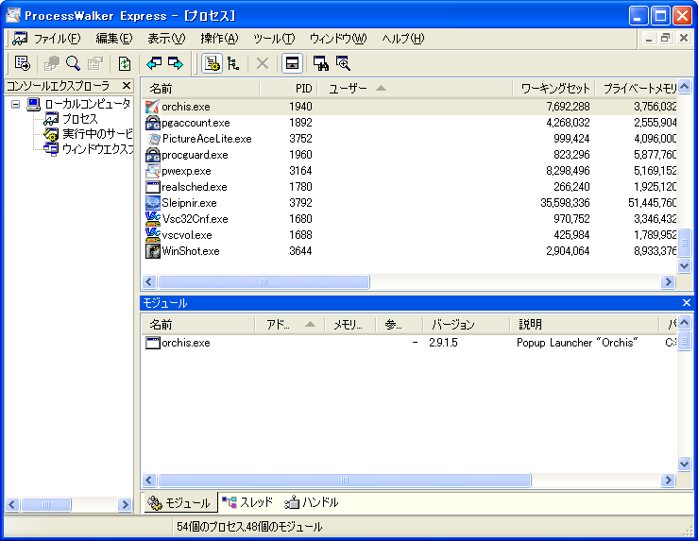Image resolution: width=698 pixels, height=541 pixels.
Task: Sort the process list by ワーキングセット column
Action: [553, 89]
